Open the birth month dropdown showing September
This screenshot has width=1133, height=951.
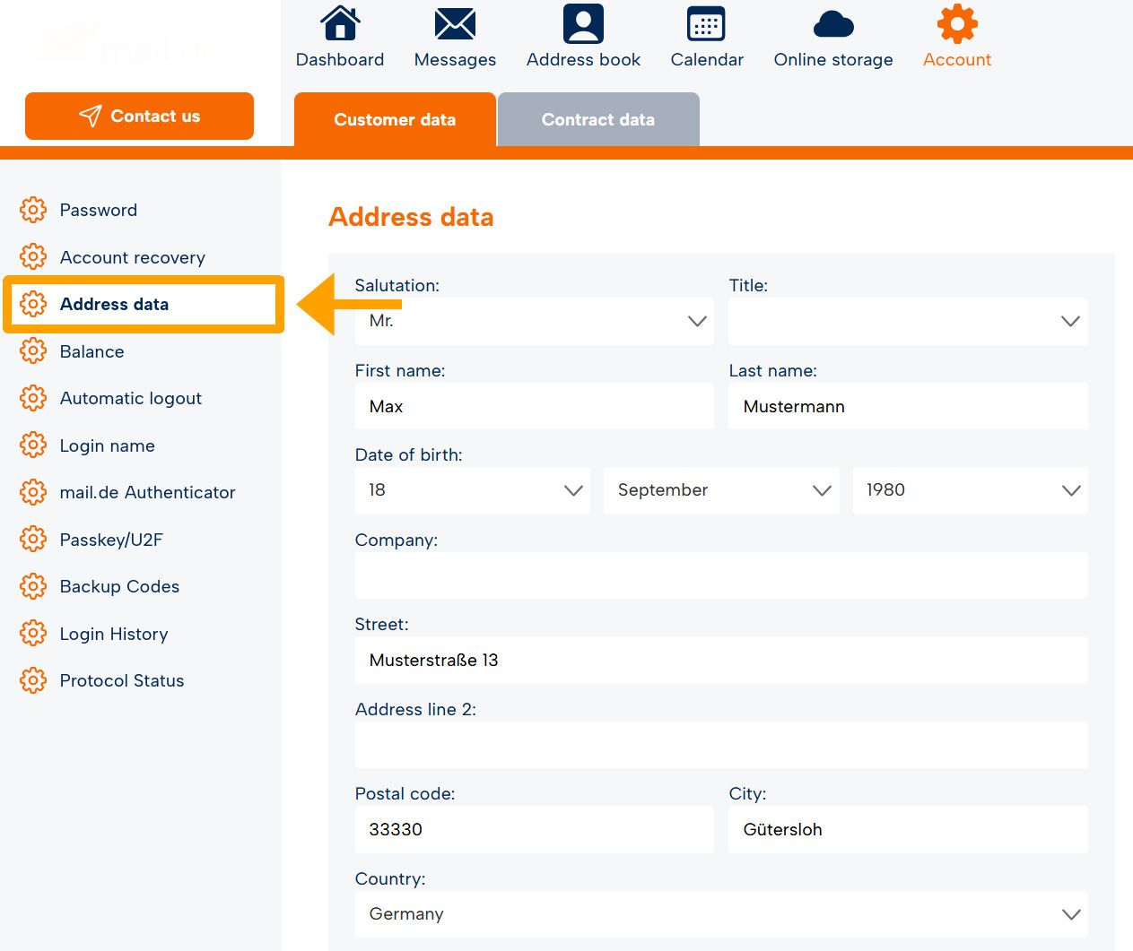tap(721, 490)
